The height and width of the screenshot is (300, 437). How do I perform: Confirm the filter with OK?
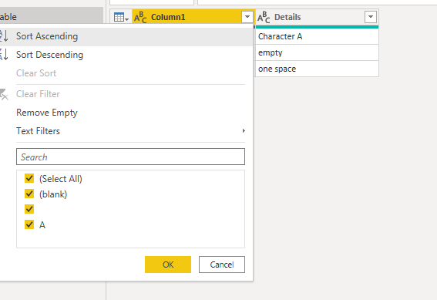coord(168,265)
